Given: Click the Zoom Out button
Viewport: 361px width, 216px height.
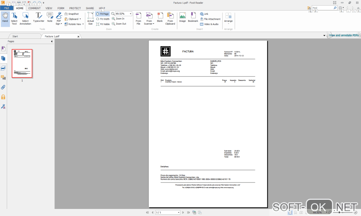Looking at the screenshot, I should (119, 24).
